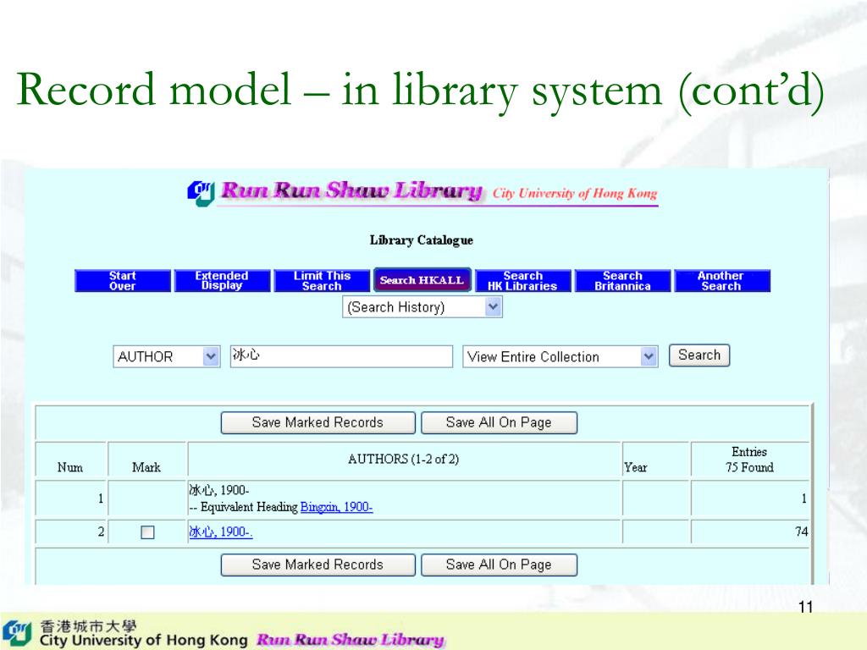Click the Search button beside the collection dropdown
Image resolution: width=867 pixels, height=650 pixels.
pos(699,355)
